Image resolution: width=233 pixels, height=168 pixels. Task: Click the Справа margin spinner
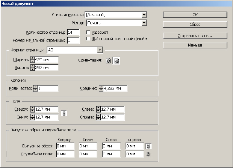(98, 117)
